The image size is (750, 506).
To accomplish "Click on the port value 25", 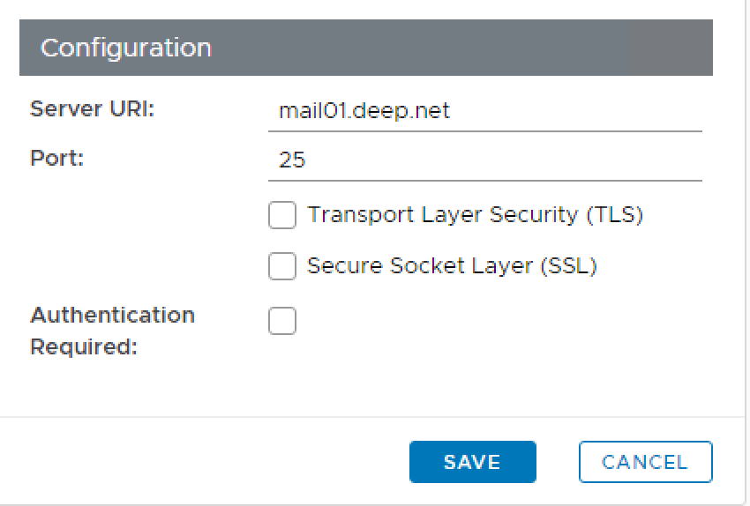I will click(x=292, y=160).
